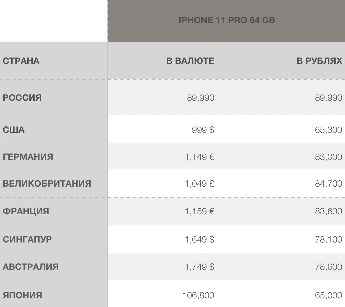Select the 65,300 ruble price cell
345x307 pixels.
click(328, 130)
